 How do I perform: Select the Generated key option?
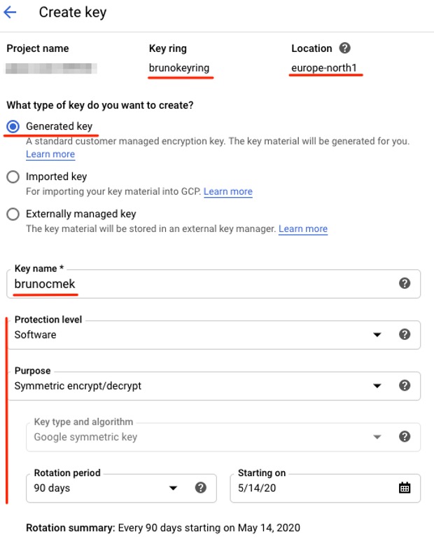[13, 126]
